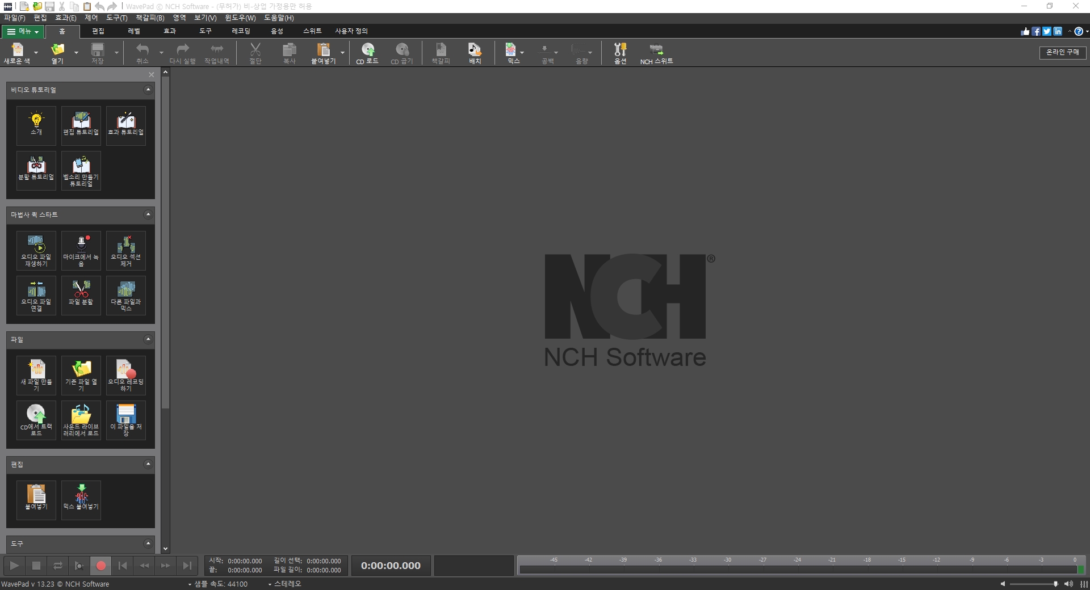Image resolution: width=1090 pixels, height=590 pixels.
Task: Click 믹스 붙여넣기 in the 편집 panel
Action: coord(81,500)
